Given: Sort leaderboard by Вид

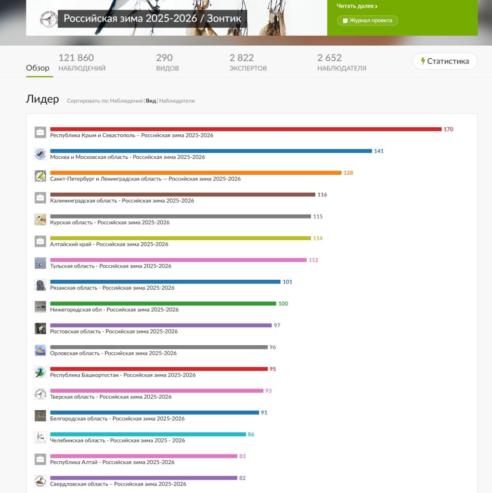Looking at the screenshot, I should [x=151, y=101].
